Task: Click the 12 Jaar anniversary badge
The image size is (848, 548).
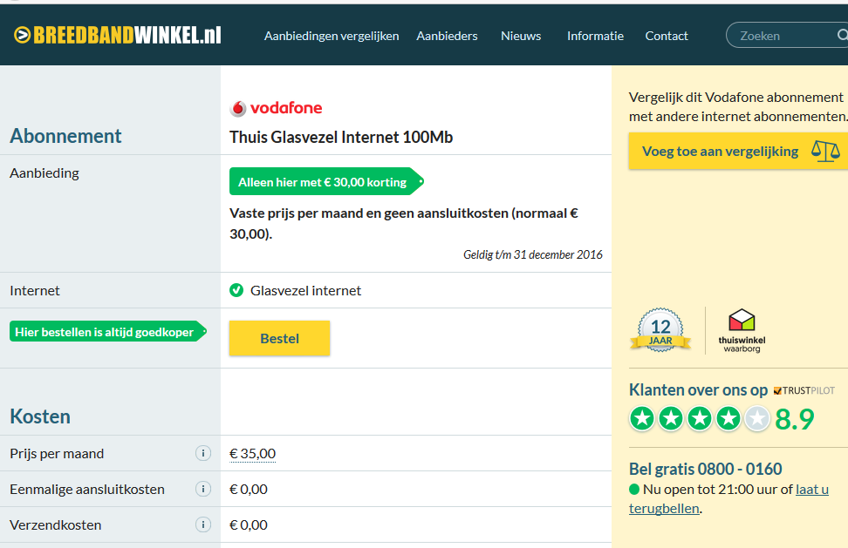Action: point(660,330)
